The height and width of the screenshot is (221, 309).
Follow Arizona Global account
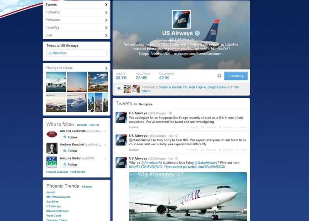point(70,165)
